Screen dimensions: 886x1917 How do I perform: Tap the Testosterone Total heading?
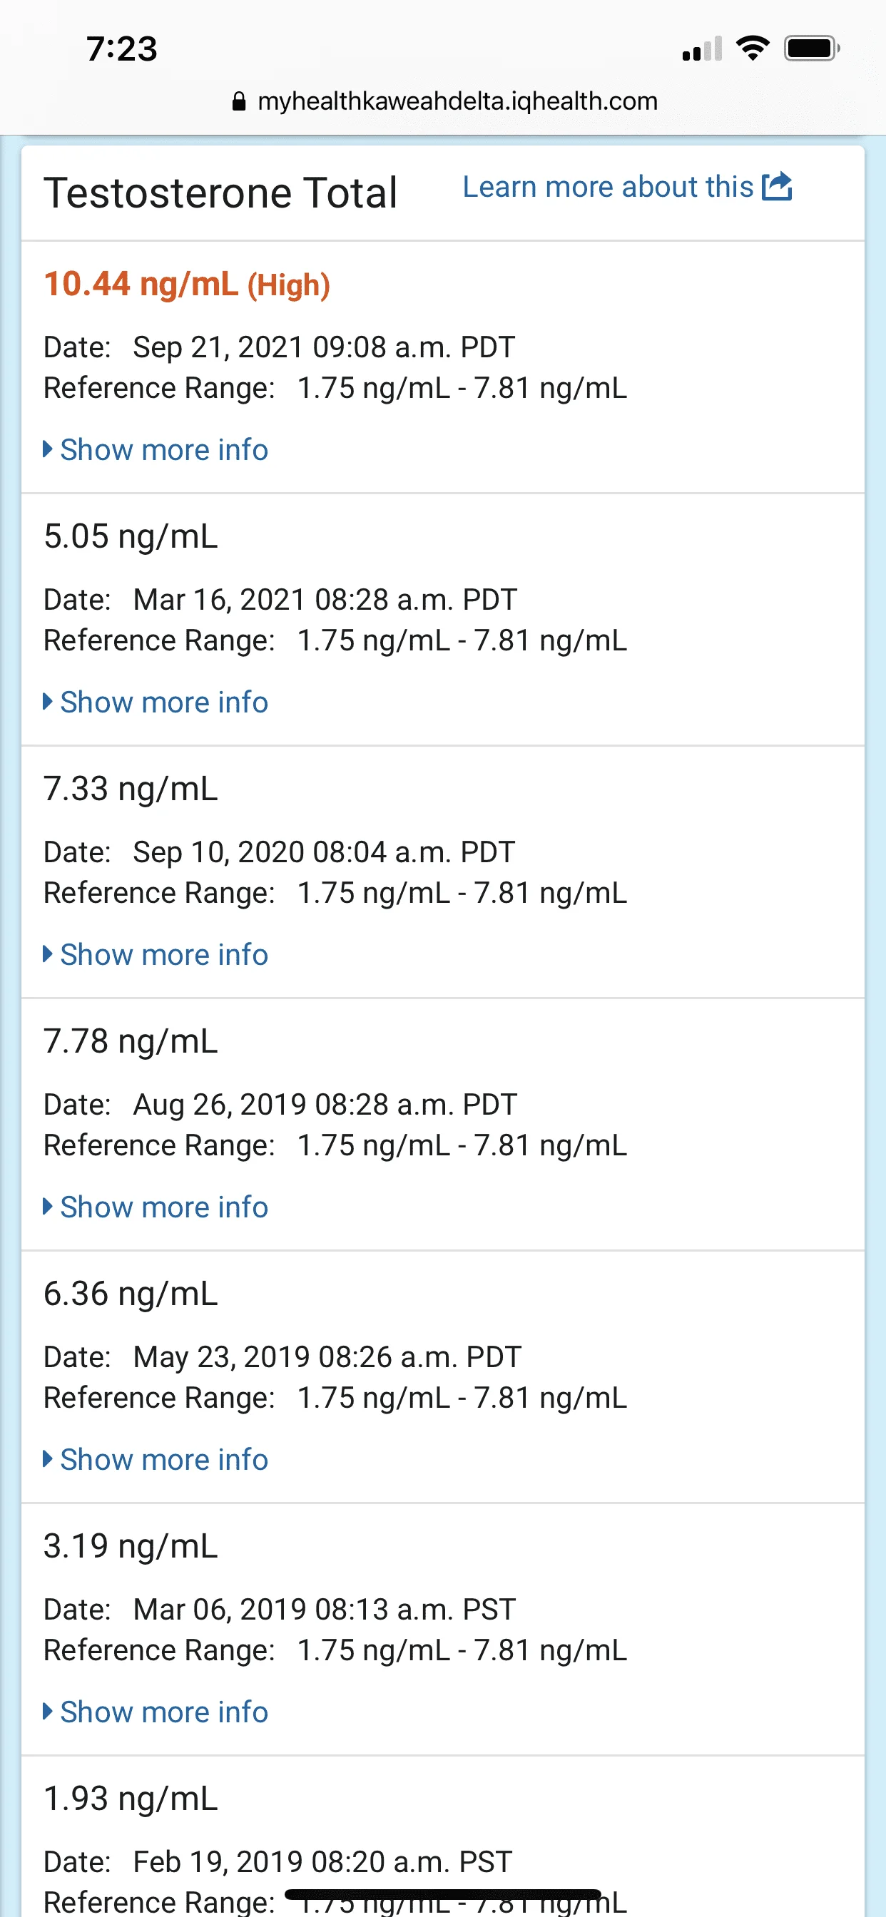(220, 193)
